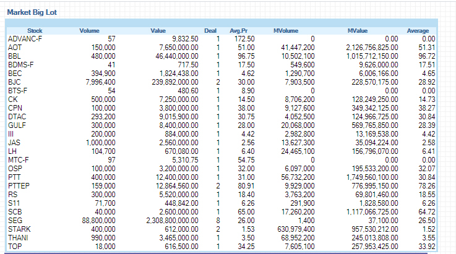Click THANI value 3,465,000.00
Screen dimensions: 456x254
179,238
